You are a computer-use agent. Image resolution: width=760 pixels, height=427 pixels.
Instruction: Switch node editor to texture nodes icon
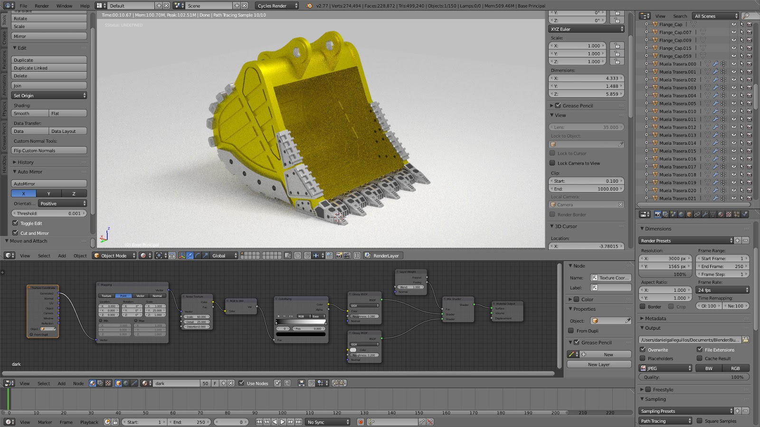108,383
